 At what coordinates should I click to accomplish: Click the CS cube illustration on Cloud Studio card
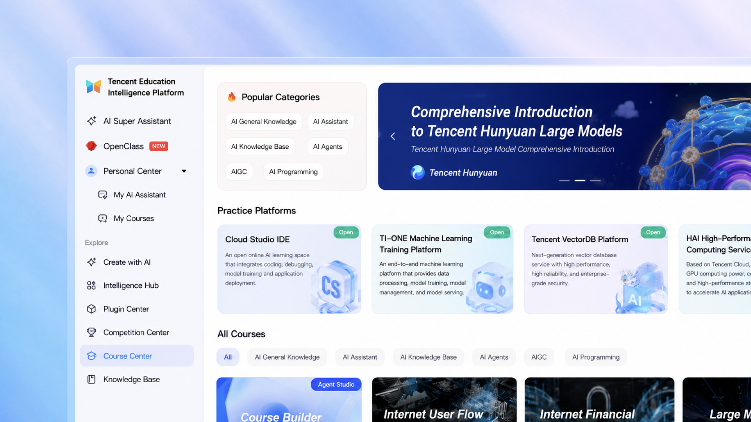[x=335, y=287]
